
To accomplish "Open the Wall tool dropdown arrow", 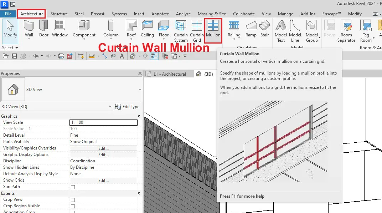I will point(29,39).
